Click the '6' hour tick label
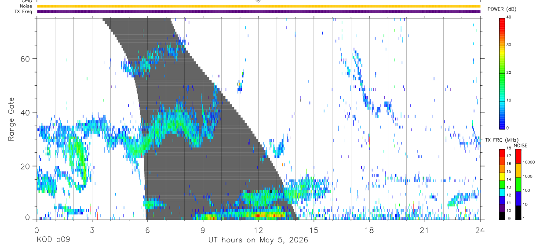540x249 pixels. 147,230
